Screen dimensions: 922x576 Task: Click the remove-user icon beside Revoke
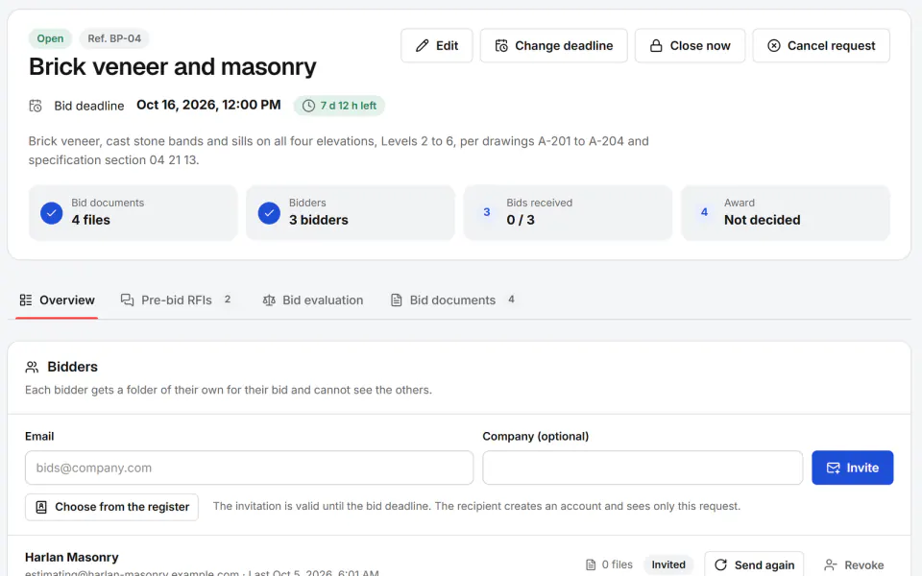(x=830, y=564)
